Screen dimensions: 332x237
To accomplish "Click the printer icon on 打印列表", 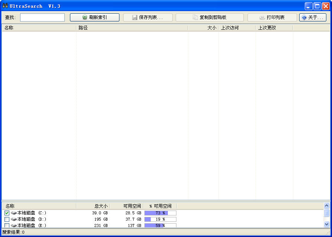I will click(x=262, y=17).
